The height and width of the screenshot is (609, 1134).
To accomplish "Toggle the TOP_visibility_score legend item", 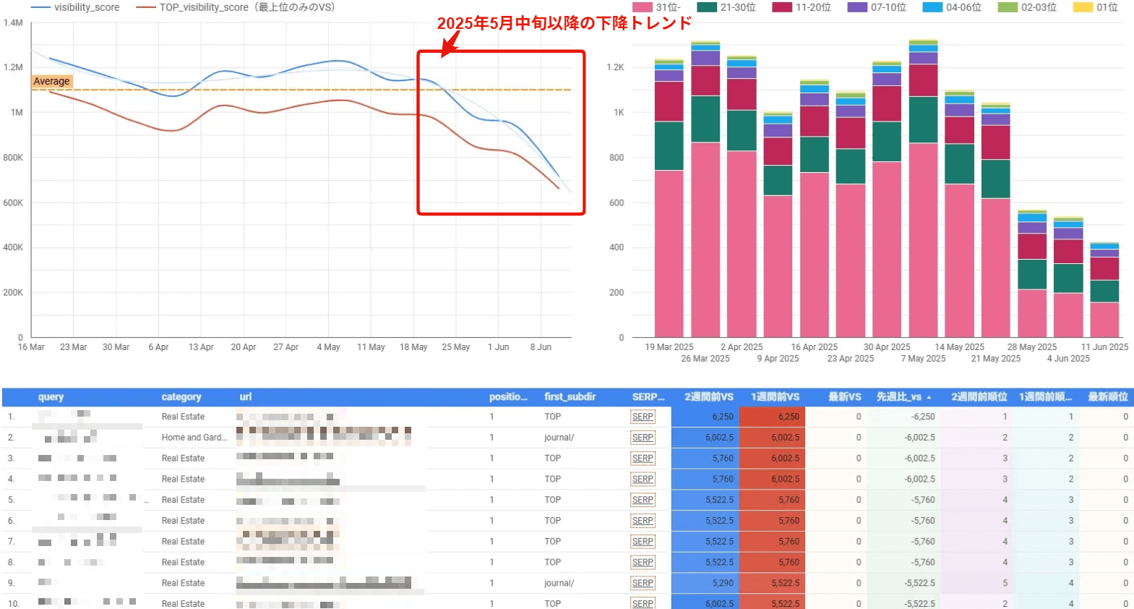I will click(236, 7).
